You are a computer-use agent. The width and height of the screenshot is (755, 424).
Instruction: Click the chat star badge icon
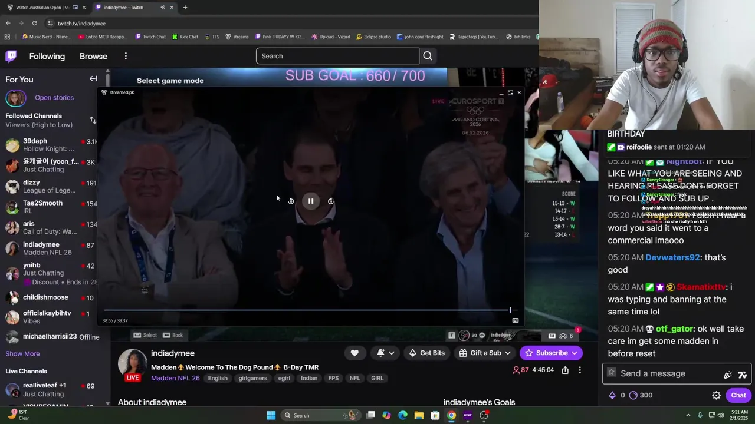point(612,373)
